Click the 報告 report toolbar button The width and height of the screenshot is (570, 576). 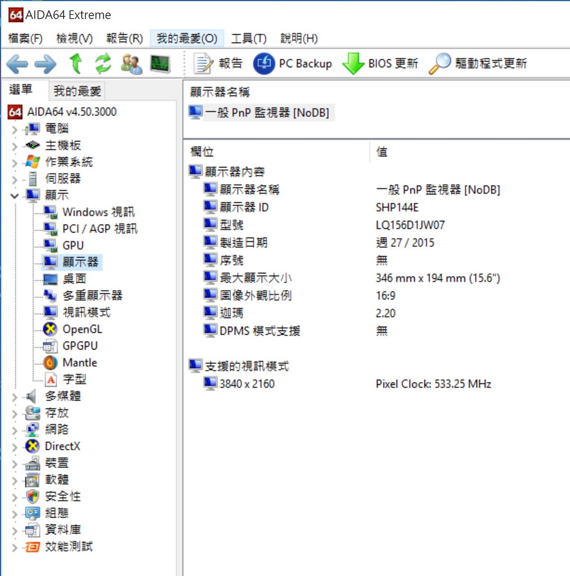point(218,64)
